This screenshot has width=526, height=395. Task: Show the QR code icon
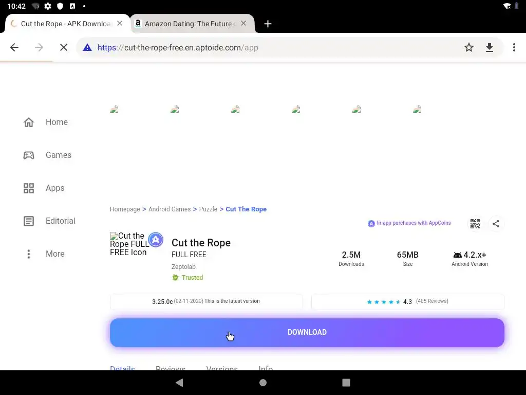[x=475, y=224]
